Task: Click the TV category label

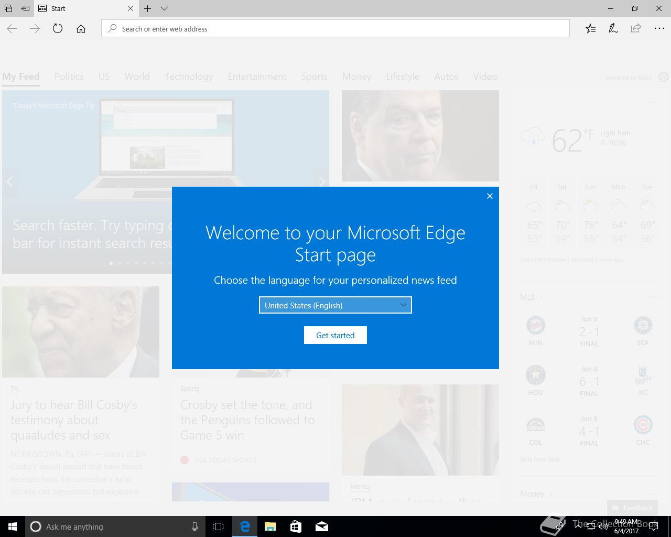Action: (x=14, y=389)
